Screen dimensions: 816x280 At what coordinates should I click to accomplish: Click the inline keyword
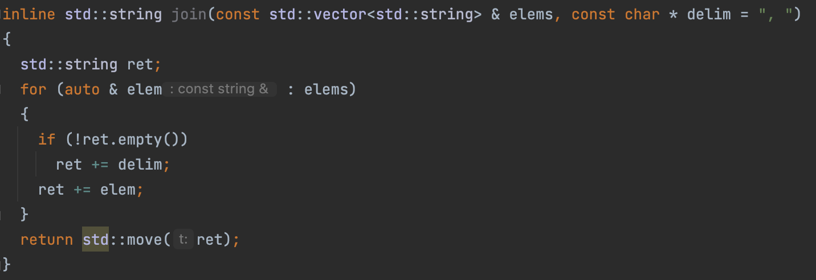coord(30,14)
